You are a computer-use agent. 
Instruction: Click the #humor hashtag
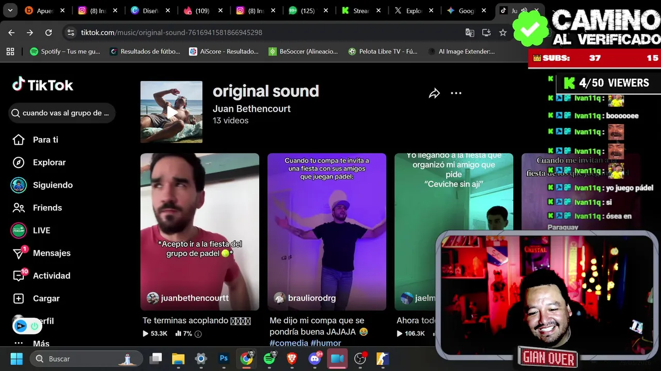pyautogui.click(x=326, y=343)
